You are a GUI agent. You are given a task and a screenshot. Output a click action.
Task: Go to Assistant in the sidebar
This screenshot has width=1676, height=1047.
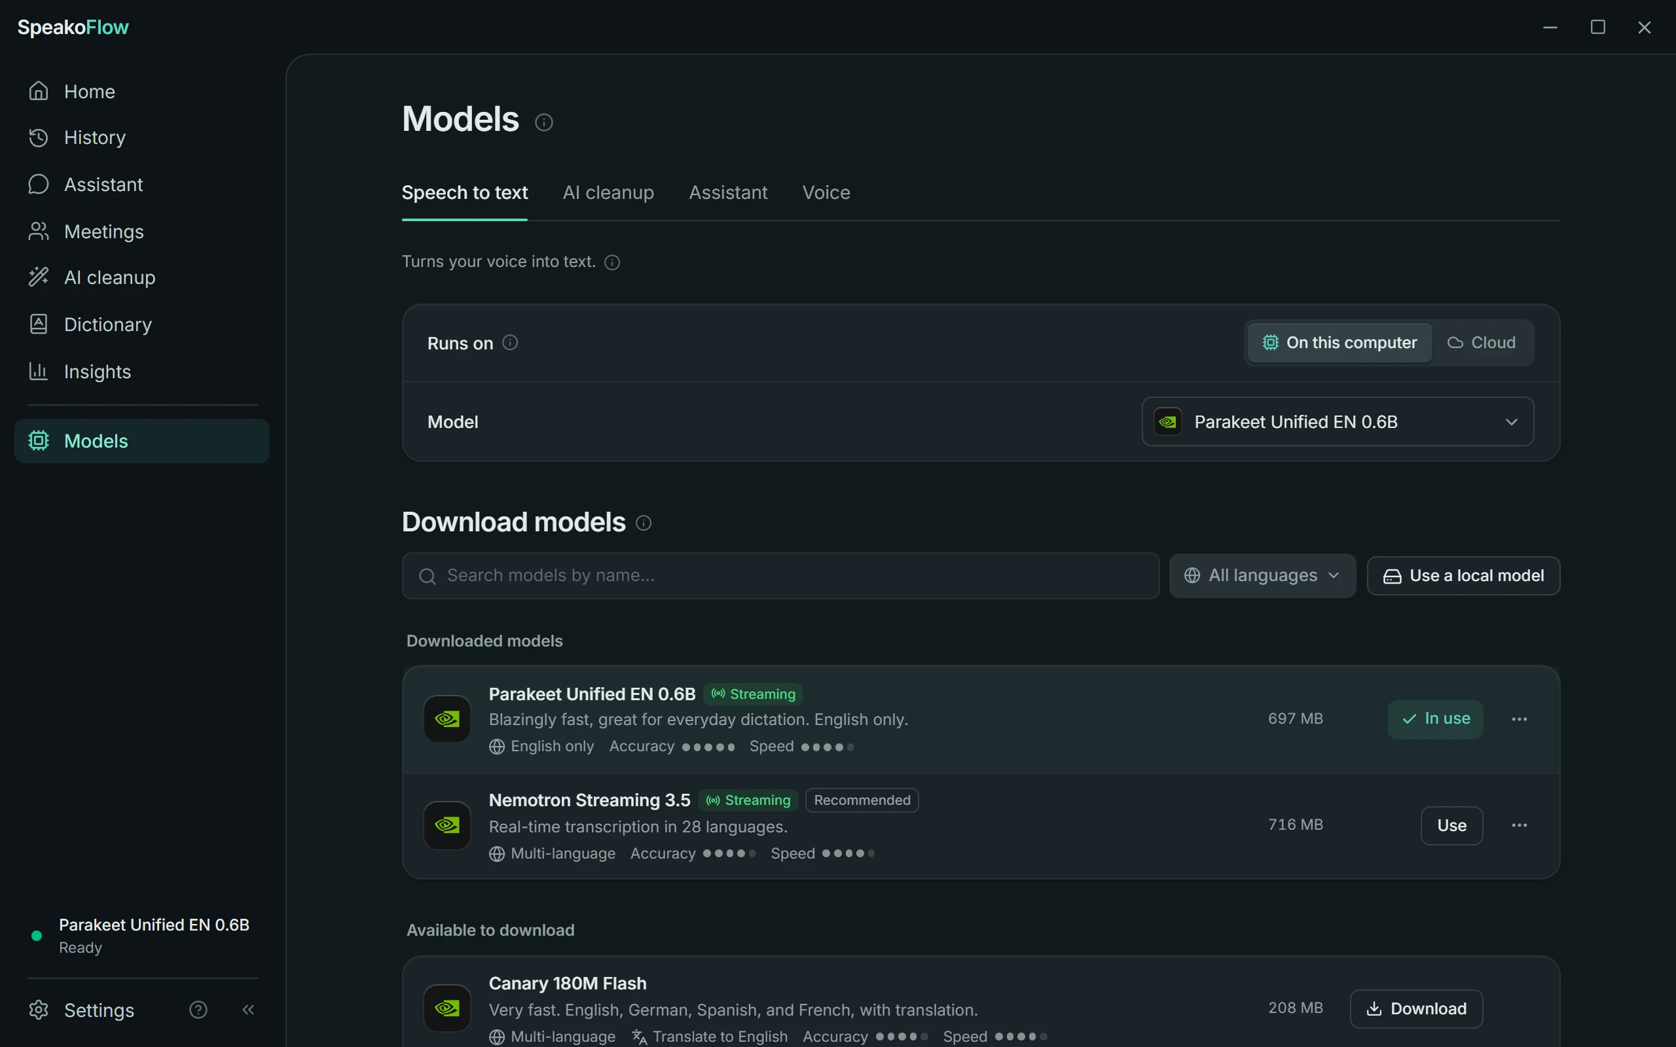141,184
